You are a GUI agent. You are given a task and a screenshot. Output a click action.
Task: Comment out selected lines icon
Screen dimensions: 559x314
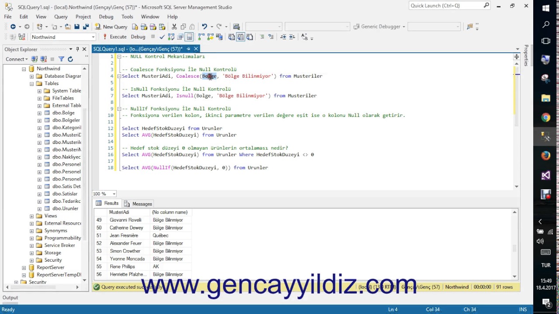pyautogui.click(x=262, y=37)
